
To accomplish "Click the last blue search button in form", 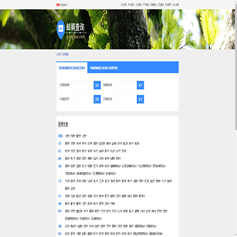I will (140, 99).
